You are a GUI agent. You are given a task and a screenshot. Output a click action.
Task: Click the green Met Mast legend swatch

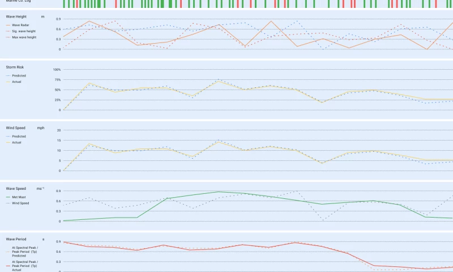(8, 197)
